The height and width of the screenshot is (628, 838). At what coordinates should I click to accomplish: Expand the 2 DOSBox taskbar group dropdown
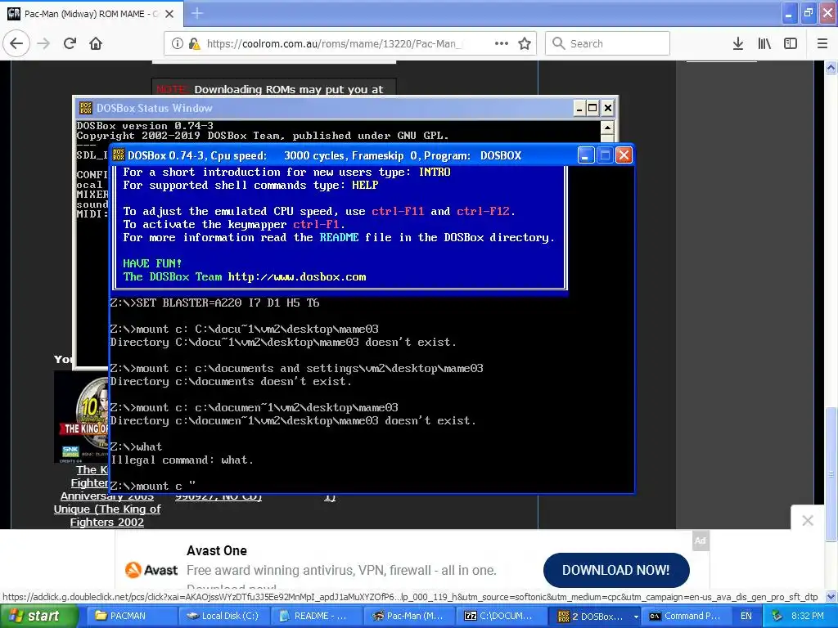point(636,617)
